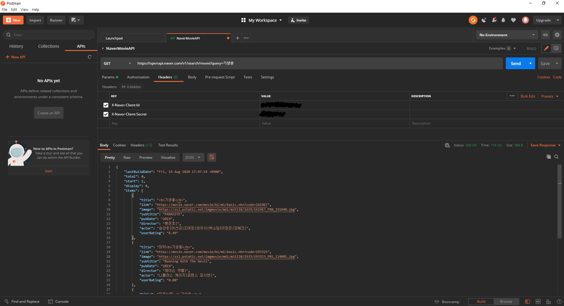
Task: Open the tab options ellipsis
Action: [x=246, y=38]
